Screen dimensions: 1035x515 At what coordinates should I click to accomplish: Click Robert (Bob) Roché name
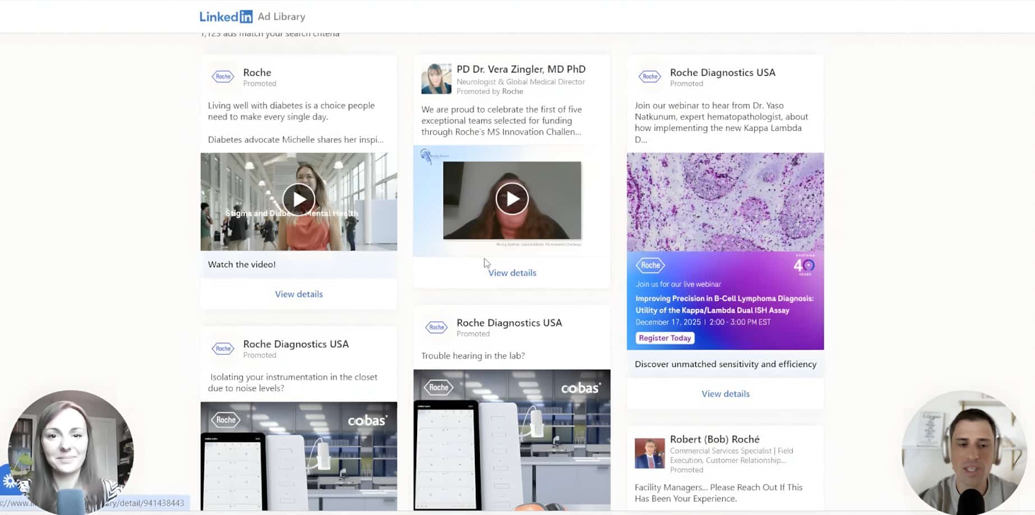(x=714, y=439)
